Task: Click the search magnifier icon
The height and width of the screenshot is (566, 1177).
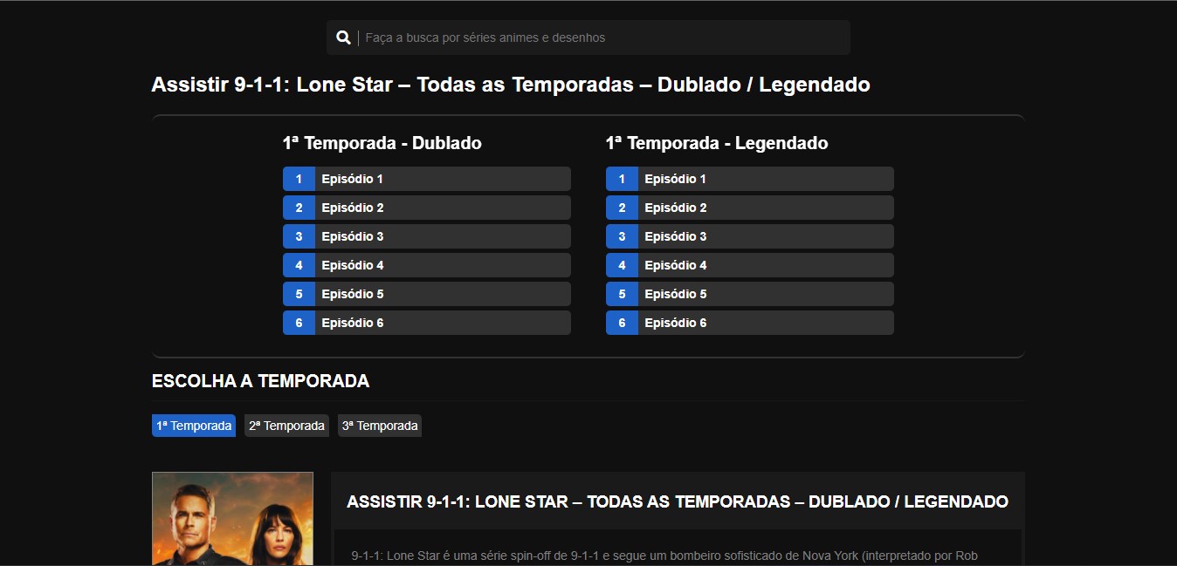Action: [343, 38]
